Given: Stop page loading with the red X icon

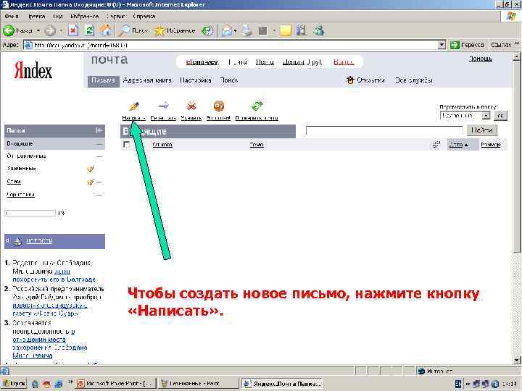Looking at the screenshot, I should pos(73,31).
